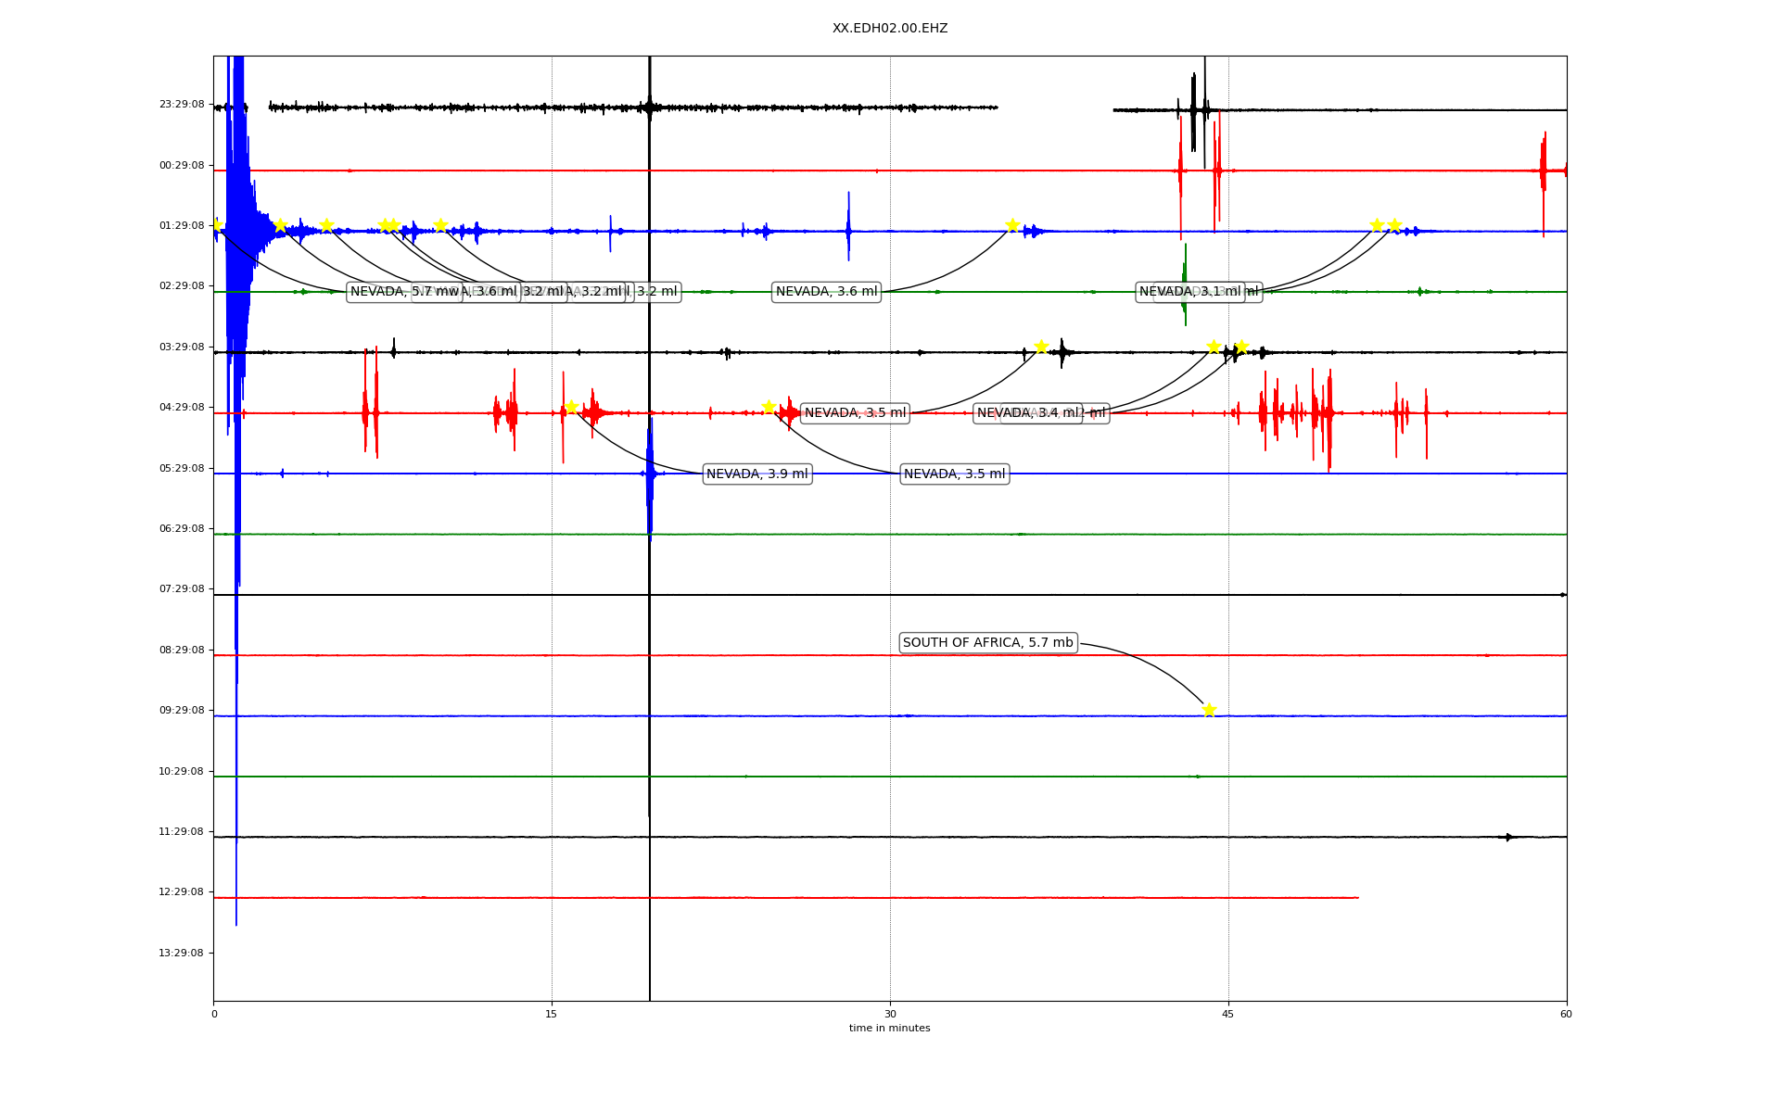Select the star marker on the 09:29:08 trace
This screenshot has height=1112, width=1780.
(1209, 710)
